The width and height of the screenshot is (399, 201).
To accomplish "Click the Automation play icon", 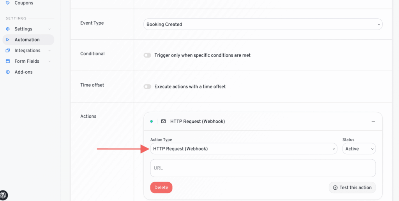I will pyautogui.click(x=8, y=40).
